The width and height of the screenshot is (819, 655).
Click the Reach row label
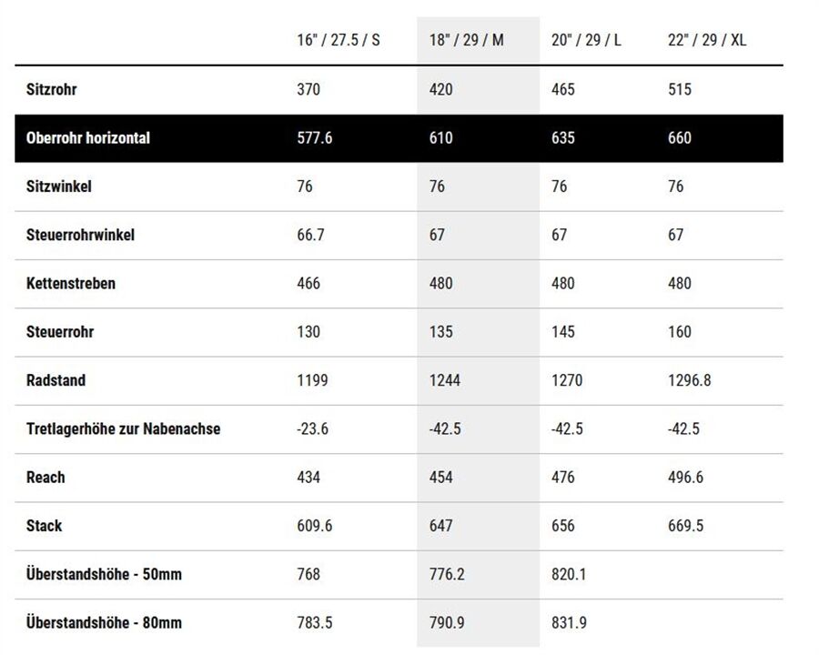click(x=46, y=478)
